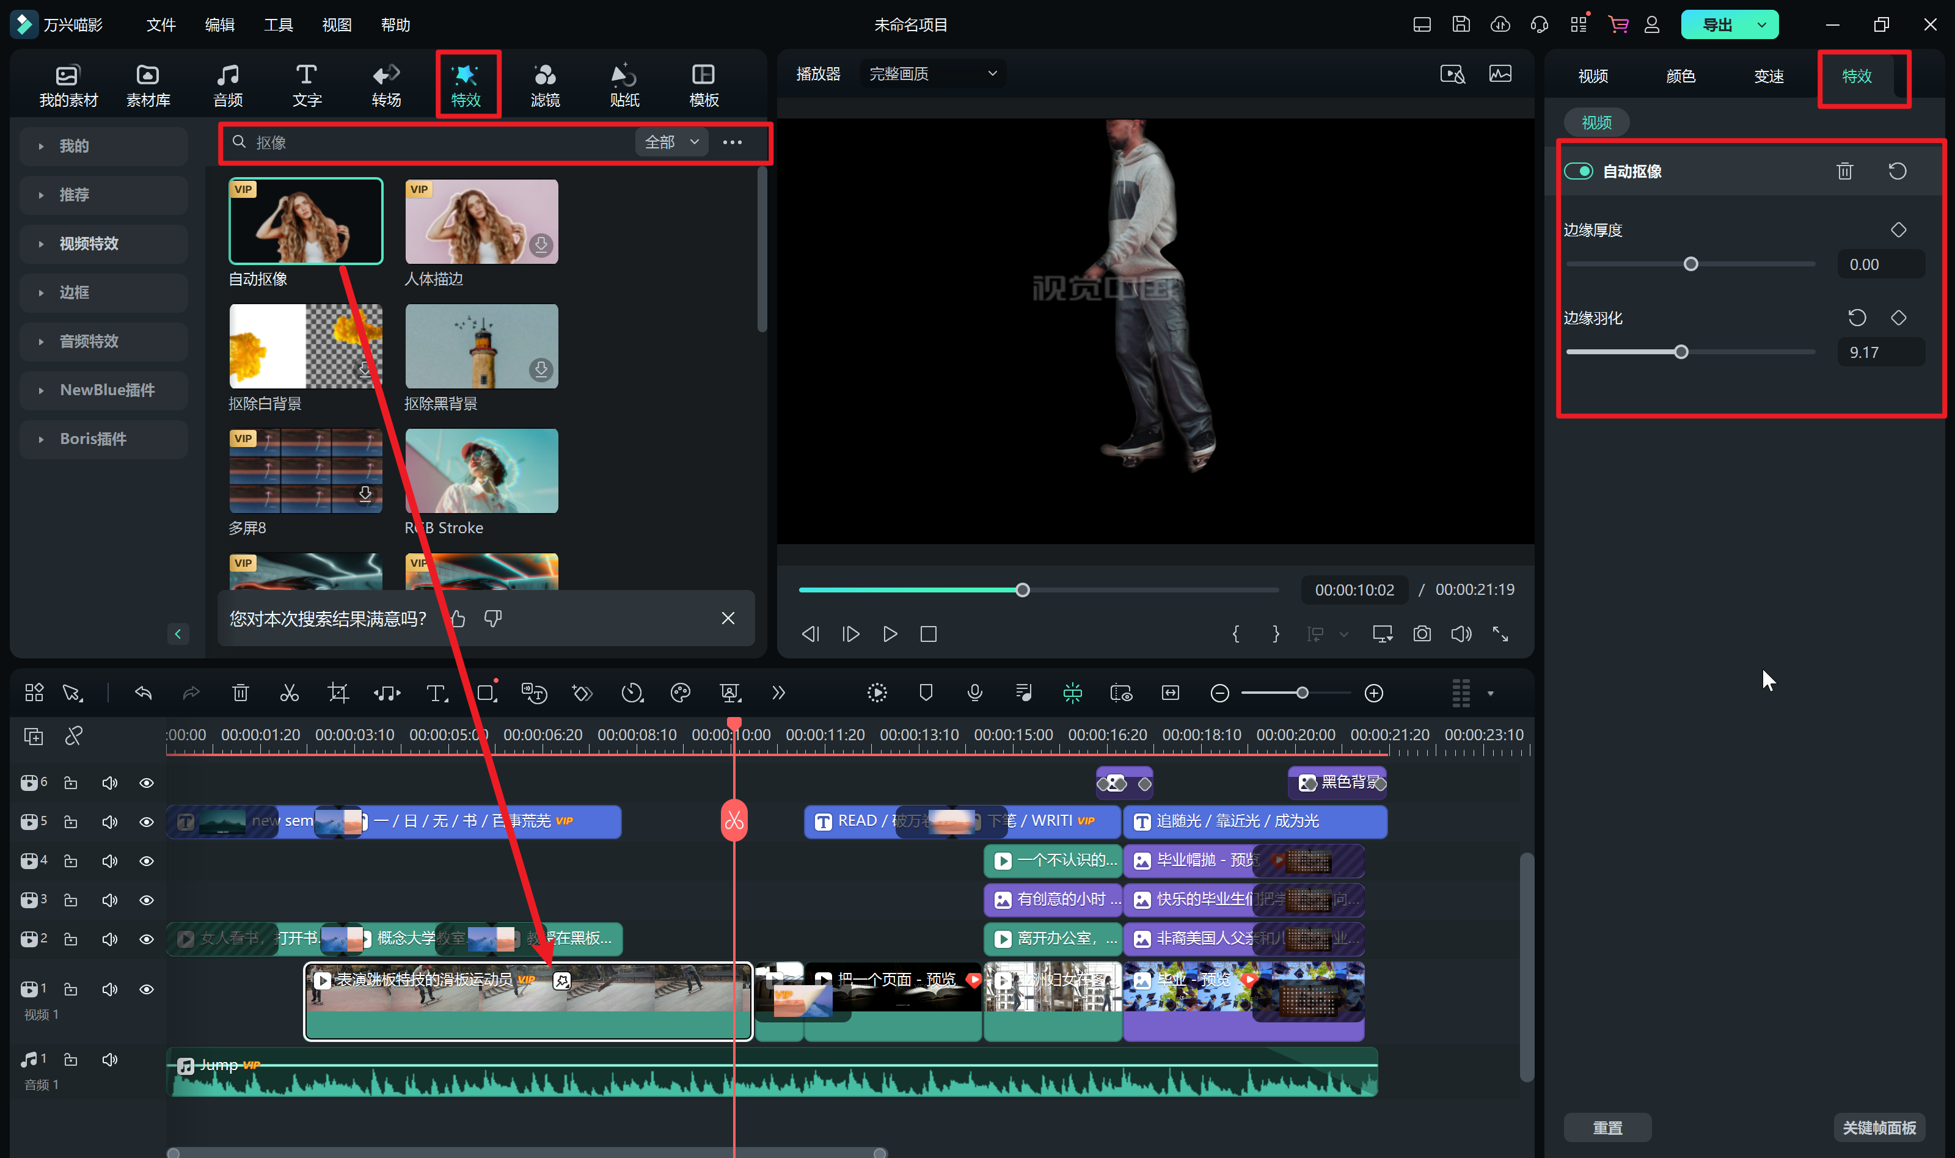Mute the audio track 1 speaker
Image resolution: width=1955 pixels, height=1158 pixels.
(109, 1059)
